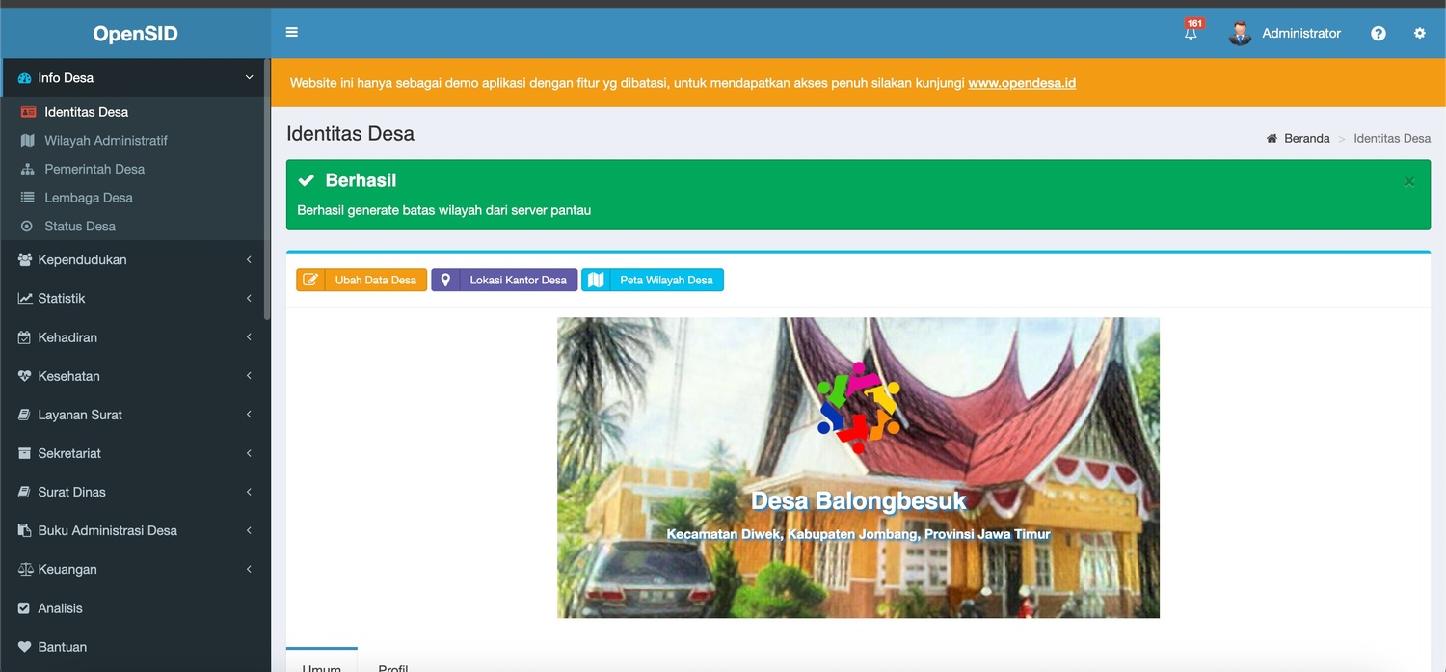
Task: Click map pin icon on Lokasi Kantor Desa
Action: click(x=445, y=281)
